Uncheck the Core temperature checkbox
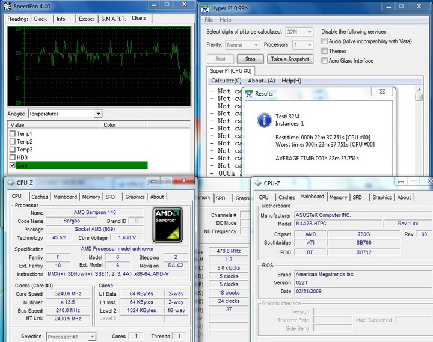433x342 pixels. coord(13,165)
